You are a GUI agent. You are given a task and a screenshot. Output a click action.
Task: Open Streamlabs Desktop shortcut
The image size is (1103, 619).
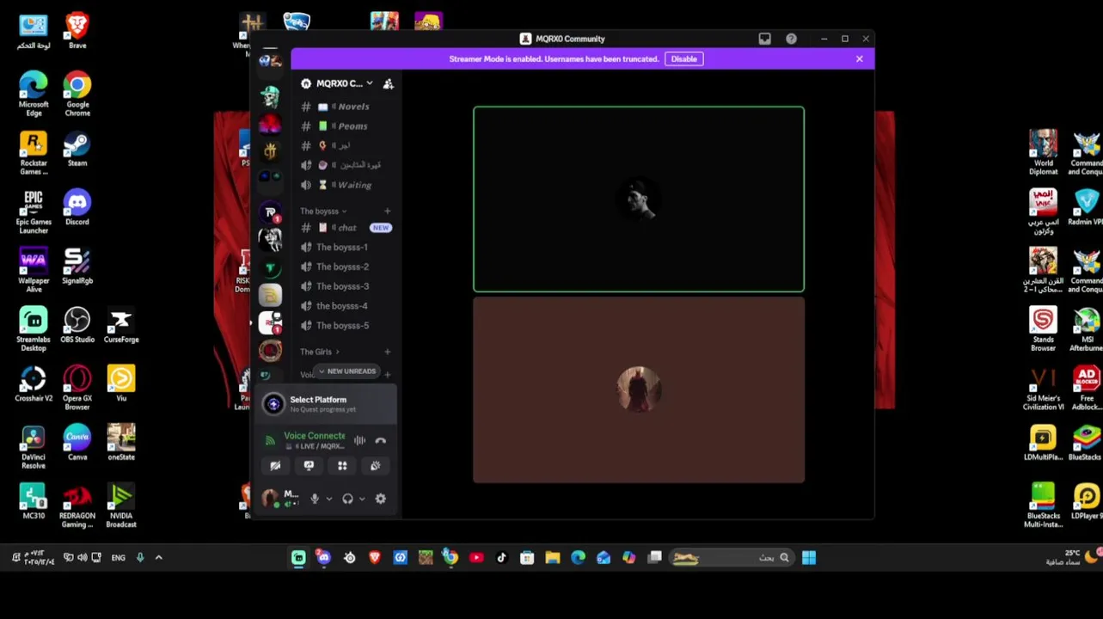click(34, 329)
